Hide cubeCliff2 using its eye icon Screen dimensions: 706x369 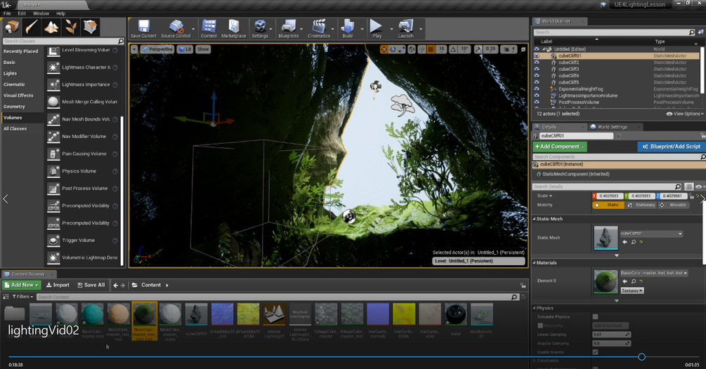pyautogui.click(x=537, y=62)
